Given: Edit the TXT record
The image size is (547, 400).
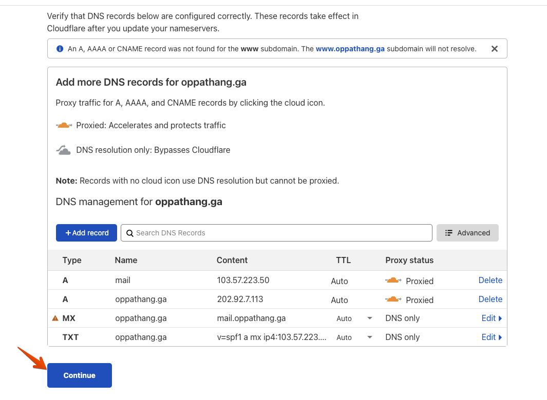Looking at the screenshot, I should click(x=492, y=337).
